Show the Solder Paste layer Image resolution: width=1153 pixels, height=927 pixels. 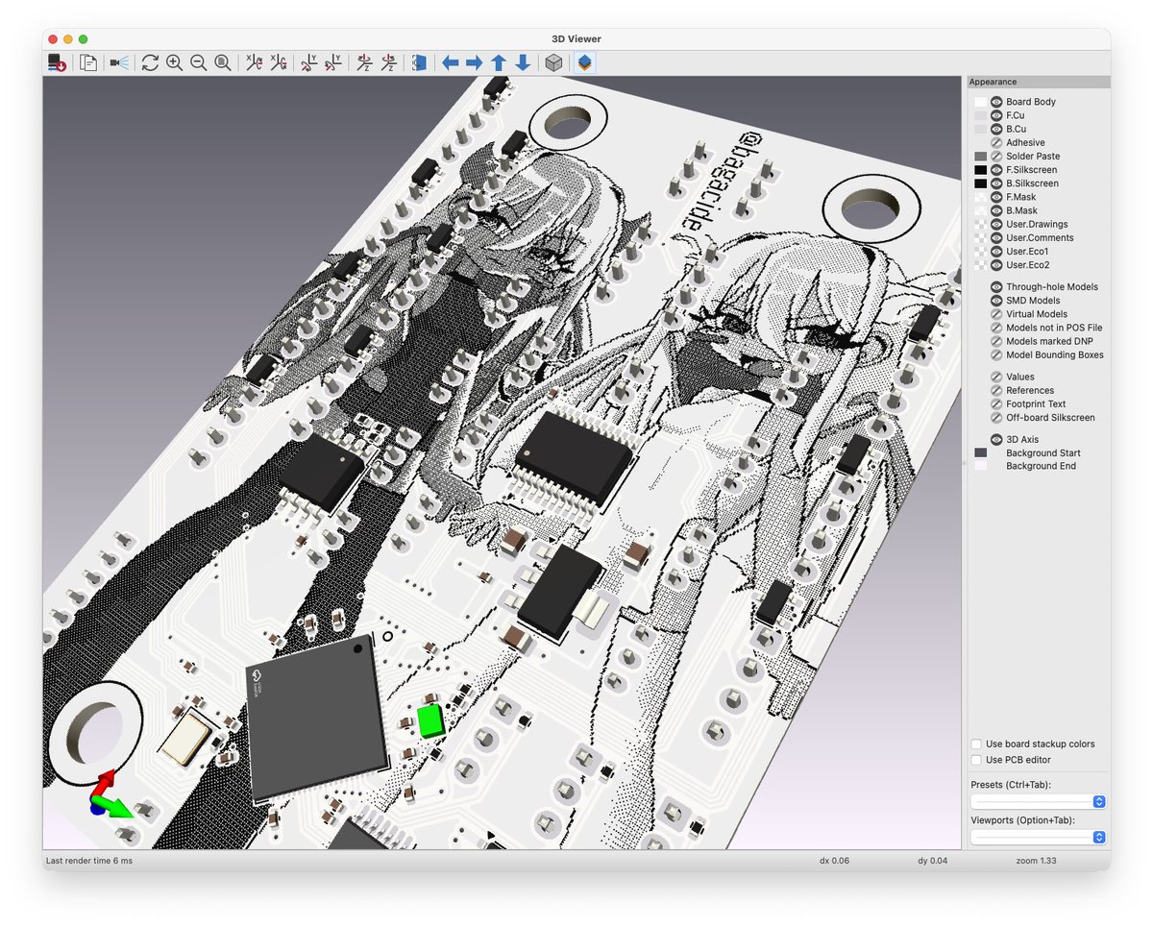(996, 156)
